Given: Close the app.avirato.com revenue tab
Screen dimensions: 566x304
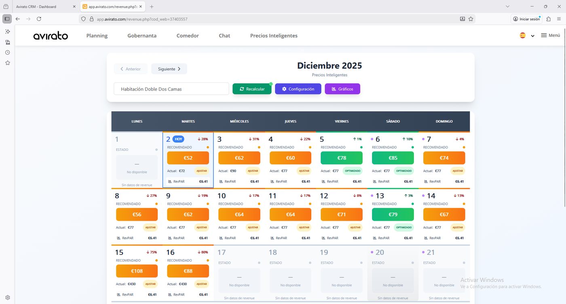Looking at the screenshot, I should 141,6.
